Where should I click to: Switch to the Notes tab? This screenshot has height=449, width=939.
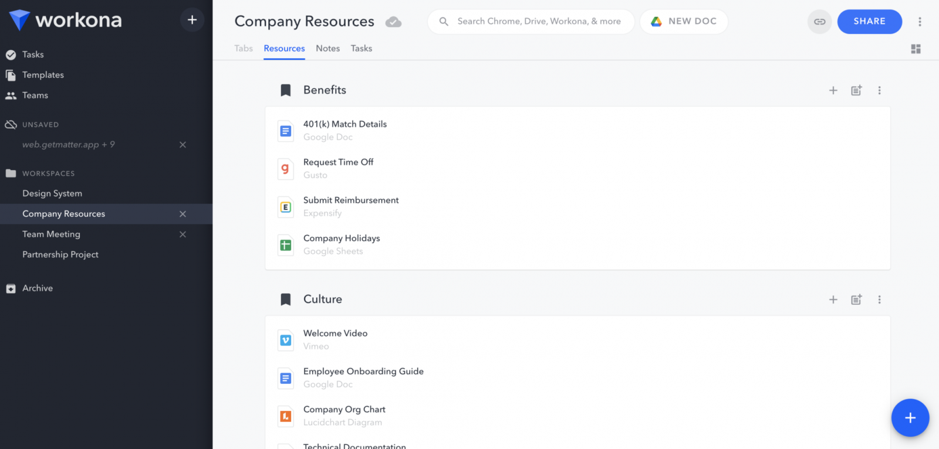(327, 49)
